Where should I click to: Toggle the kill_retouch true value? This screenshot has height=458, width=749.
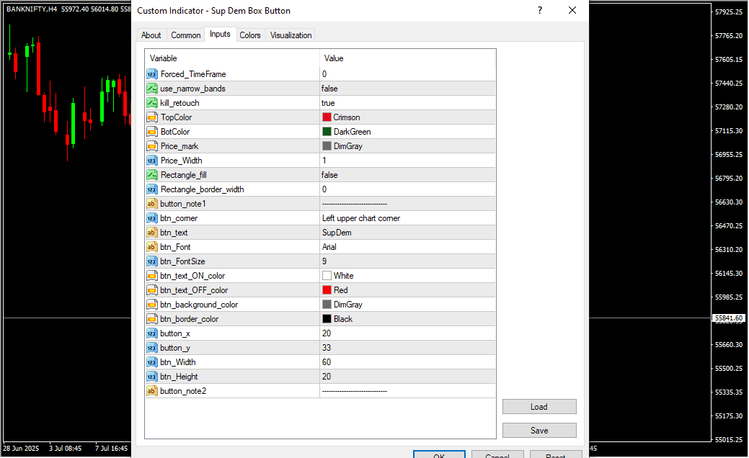[x=407, y=103]
